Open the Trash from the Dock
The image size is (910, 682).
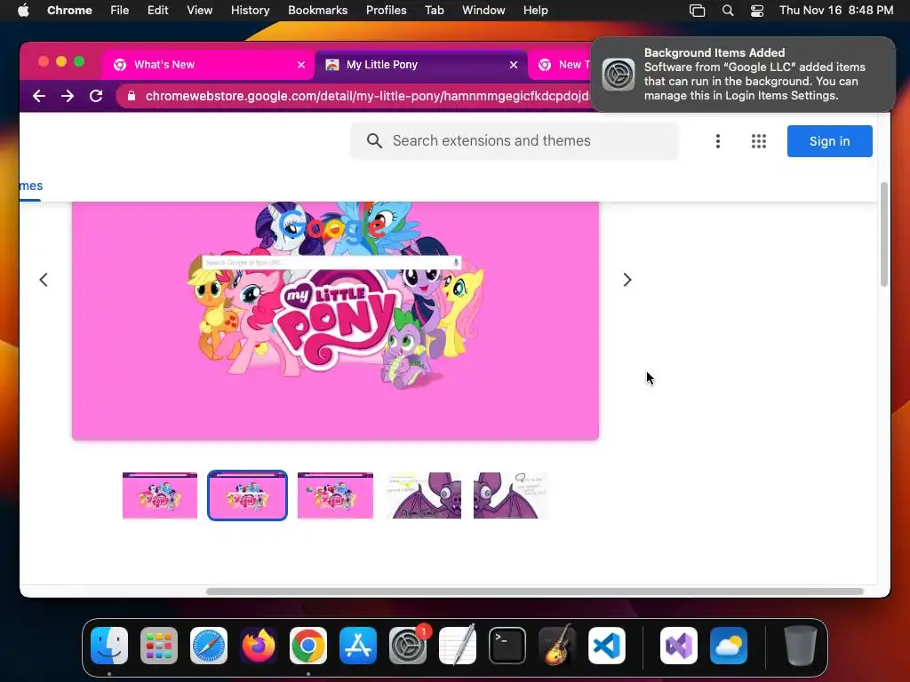coord(801,646)
